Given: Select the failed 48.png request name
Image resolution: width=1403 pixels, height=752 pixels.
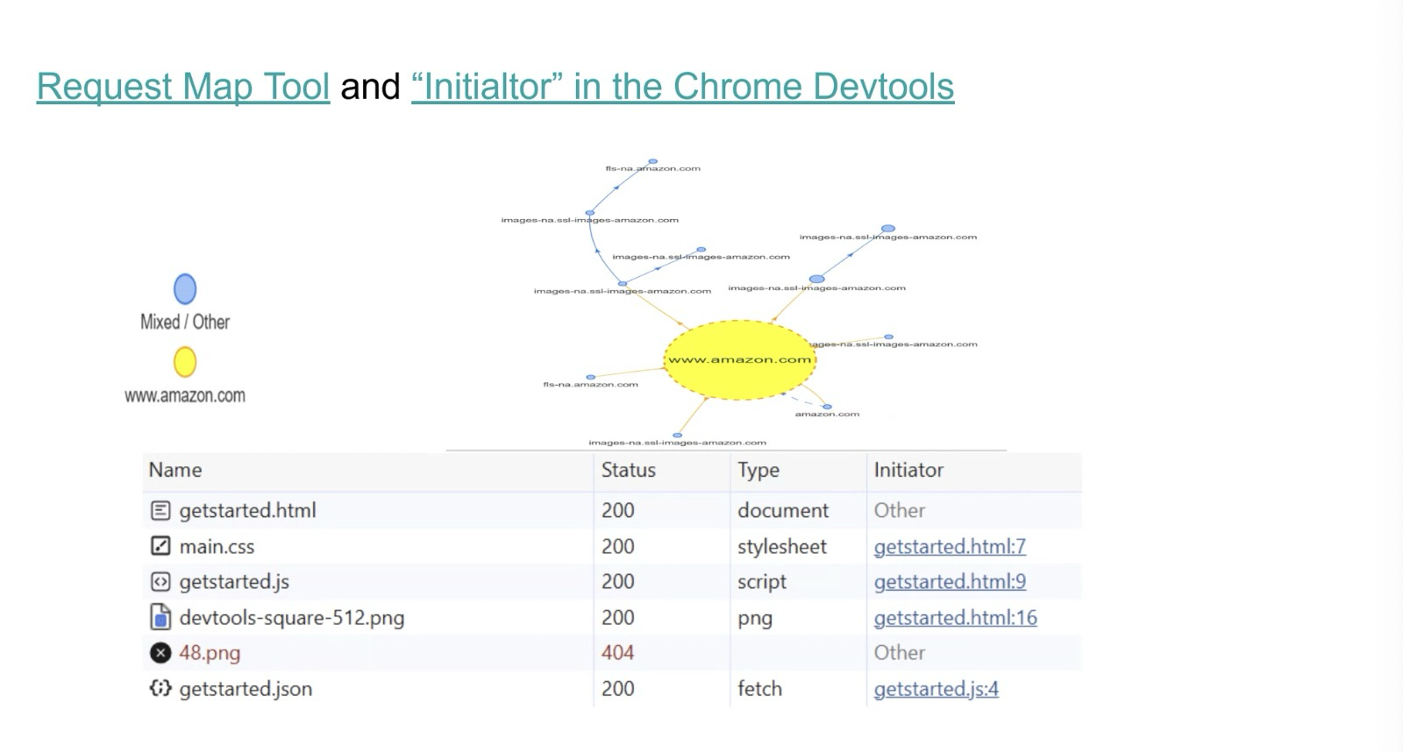Looking at the screenshot, I should [x=210, y=653].
